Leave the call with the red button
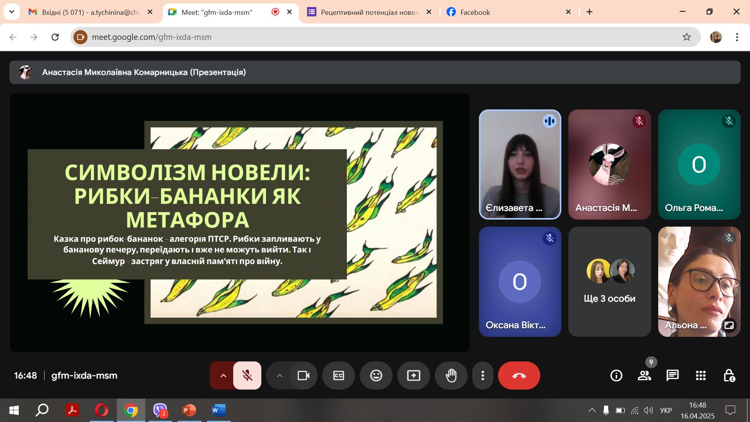The height and width of the screenshot is (422, 750). click(519, 376)
